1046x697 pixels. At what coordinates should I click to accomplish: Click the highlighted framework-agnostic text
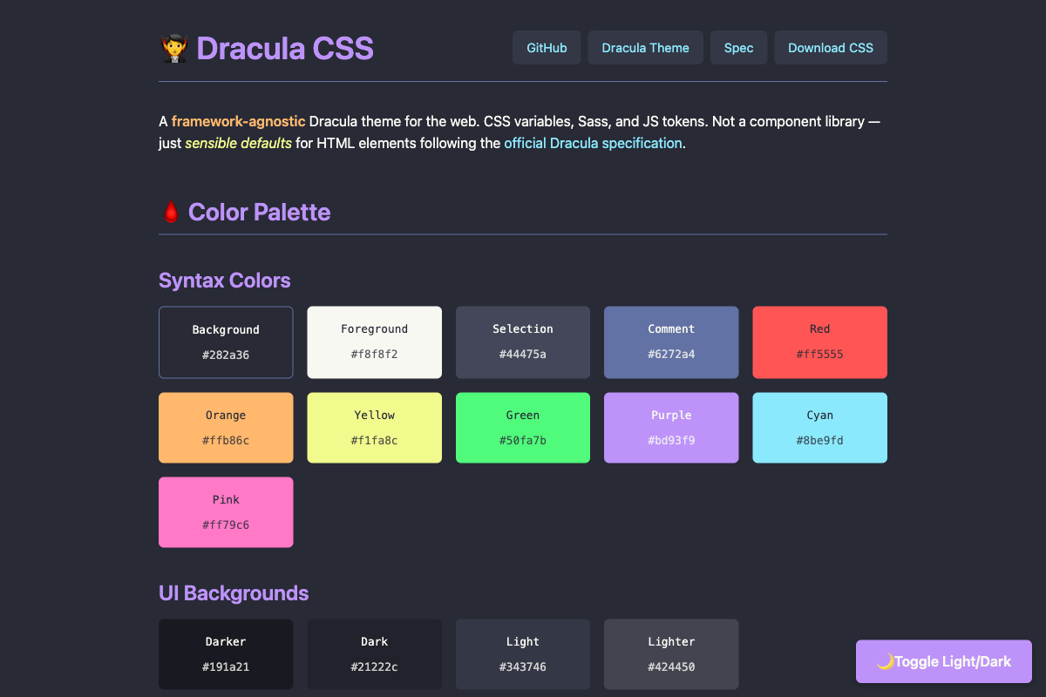(238, 121)
